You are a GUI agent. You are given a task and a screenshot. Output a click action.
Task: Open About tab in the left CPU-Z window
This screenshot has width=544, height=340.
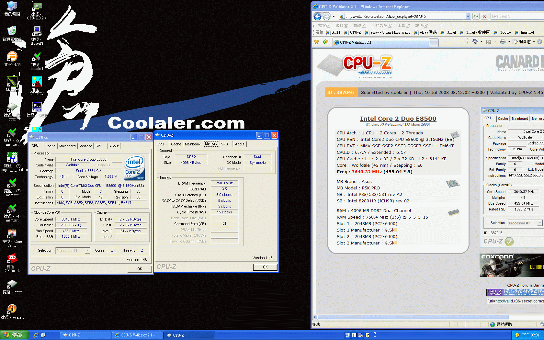pyautogui.click(x=114, y=146)
